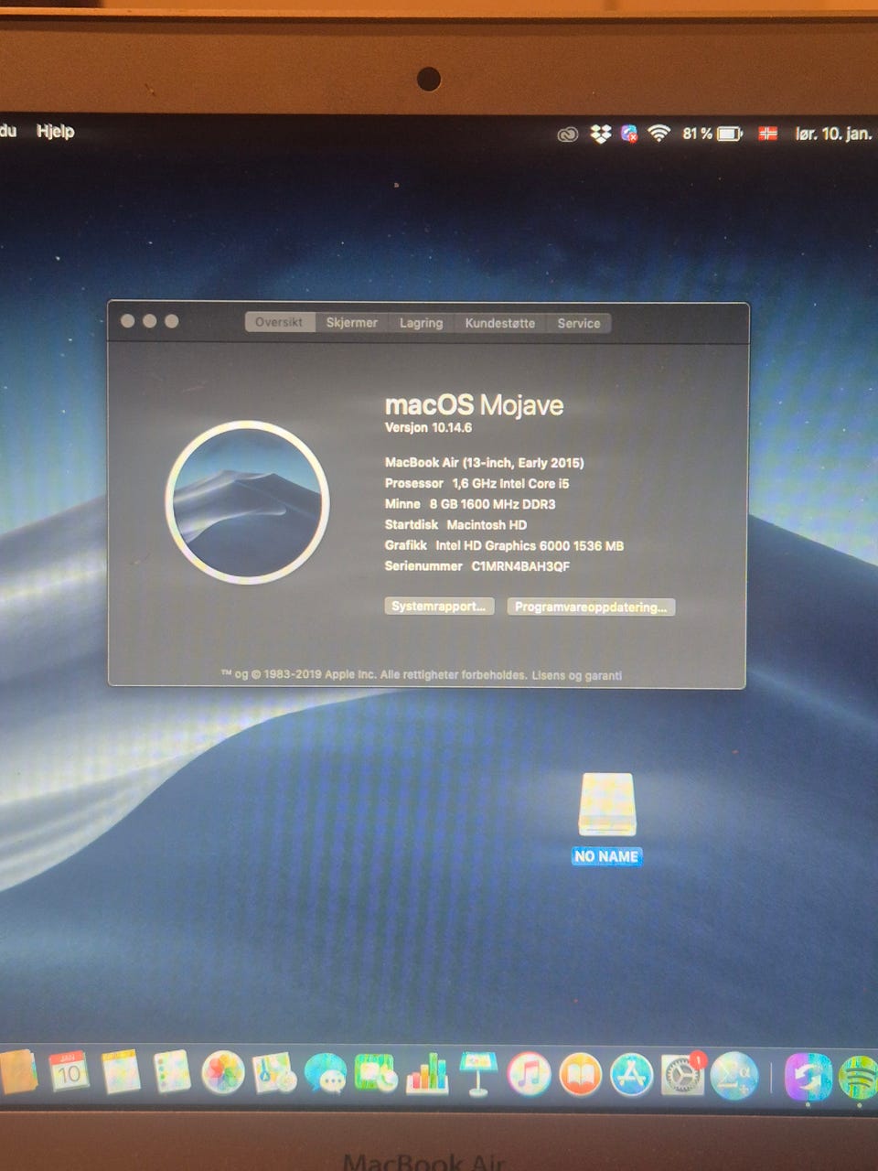This screenshot has height=1171, width=878.
Task: Close the About This Mac window
Action: [127, 321]
